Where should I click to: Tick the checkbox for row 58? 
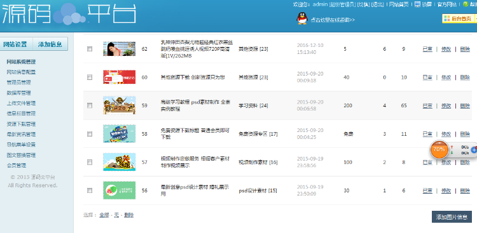tap(90, 134)
